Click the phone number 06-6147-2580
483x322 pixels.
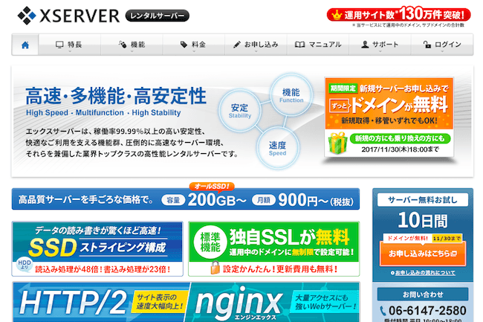click(x=427, y=310)
